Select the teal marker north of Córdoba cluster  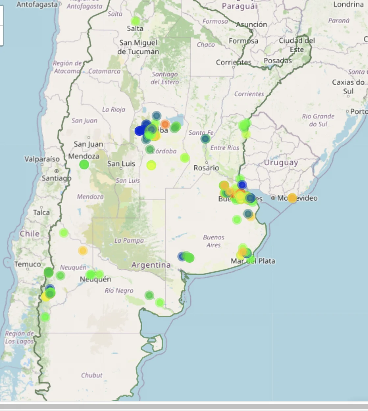[157, 116]
